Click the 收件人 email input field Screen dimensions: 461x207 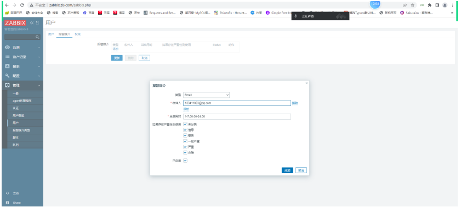237,103
